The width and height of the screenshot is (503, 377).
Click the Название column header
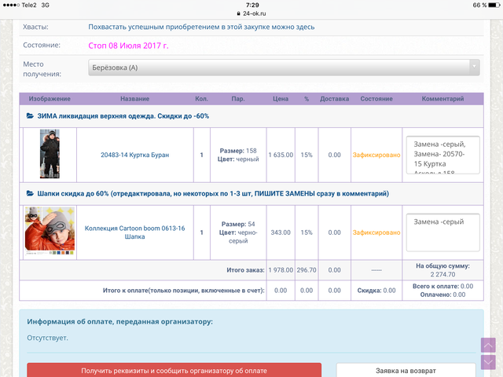[134, 98]
